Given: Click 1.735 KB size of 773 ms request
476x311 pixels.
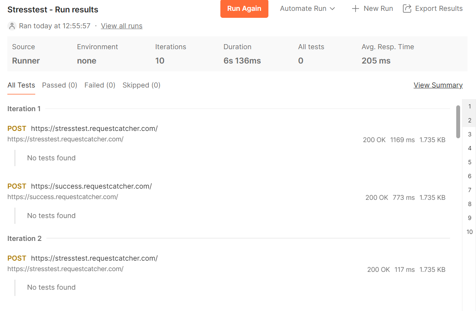Looking at the screenshot, I should tap(432, 198).
